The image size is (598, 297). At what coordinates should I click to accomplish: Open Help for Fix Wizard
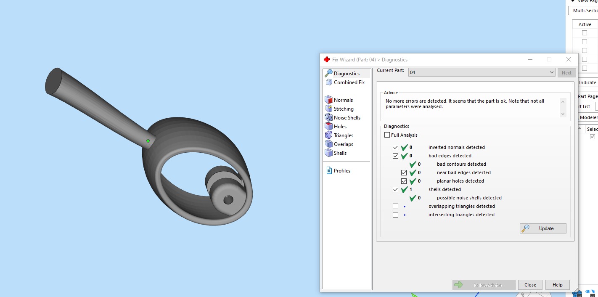click(x=558, y=285)
